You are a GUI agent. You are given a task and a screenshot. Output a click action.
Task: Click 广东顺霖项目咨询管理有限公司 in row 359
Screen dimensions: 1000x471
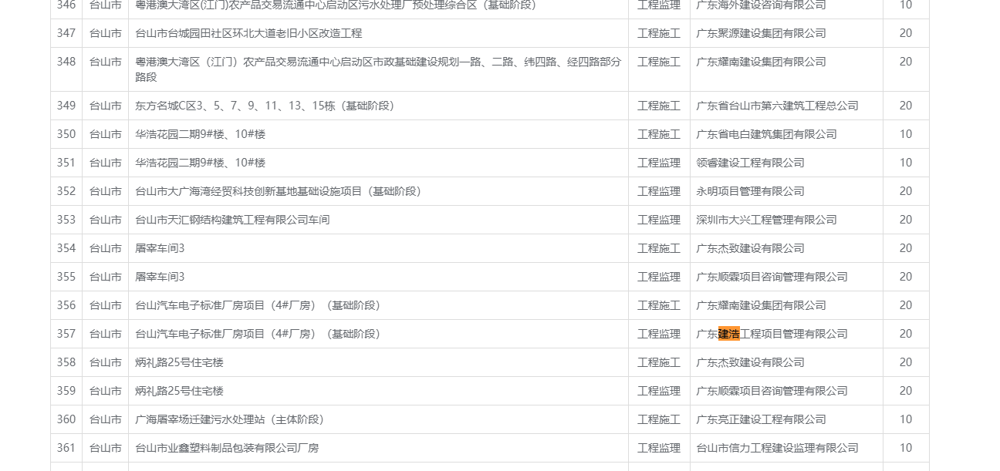point(772,391)
